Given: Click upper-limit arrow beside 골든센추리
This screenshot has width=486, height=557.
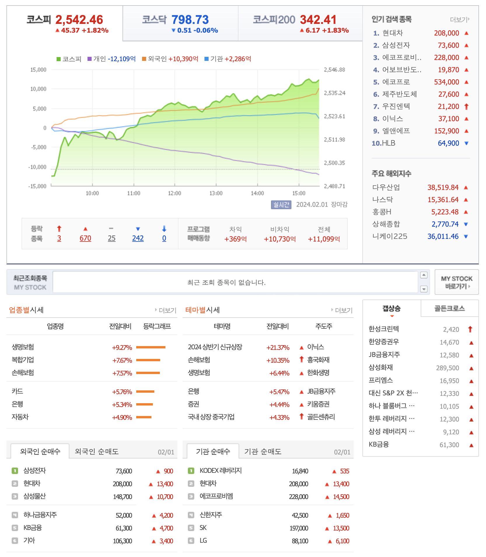Looking at the screenshot, I should tap(302, 417).
